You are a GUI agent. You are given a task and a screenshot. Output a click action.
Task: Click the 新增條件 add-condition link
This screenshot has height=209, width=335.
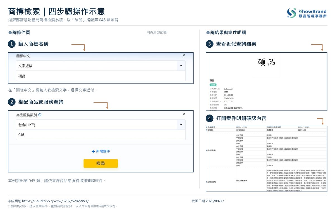[101, 151]
